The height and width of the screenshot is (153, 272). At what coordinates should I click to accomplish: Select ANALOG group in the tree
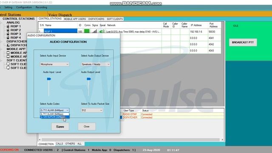[x=13, y=23]
